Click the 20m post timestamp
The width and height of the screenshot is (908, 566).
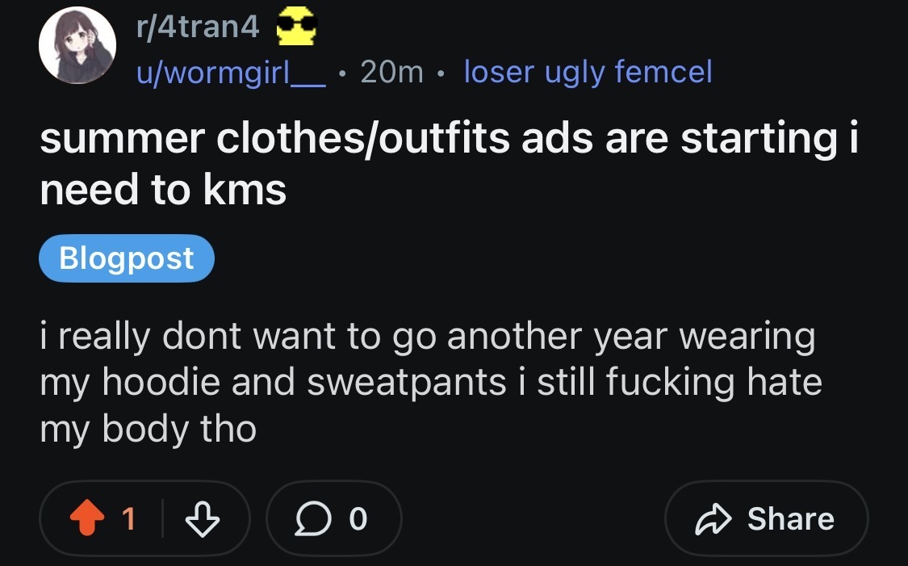tap(391, 73)
